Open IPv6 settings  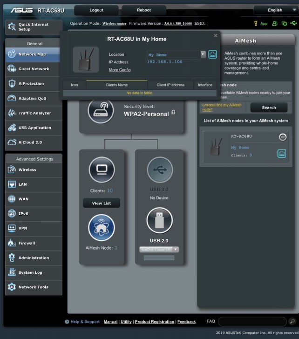(34, 214)
